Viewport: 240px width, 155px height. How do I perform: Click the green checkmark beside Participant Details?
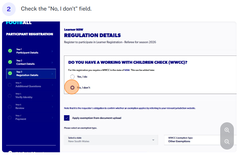(10, 51)
